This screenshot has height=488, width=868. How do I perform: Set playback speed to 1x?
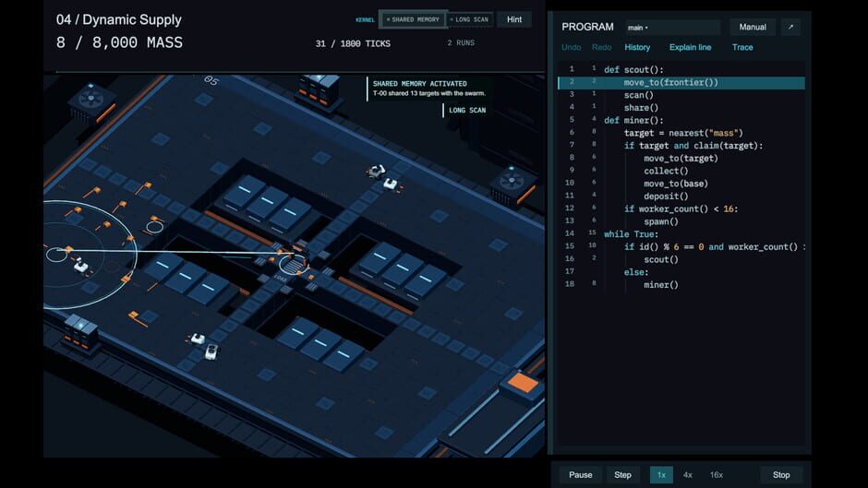[x=661, y=475]
